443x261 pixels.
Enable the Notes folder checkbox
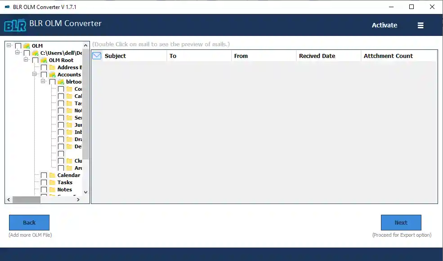[44, 190]
